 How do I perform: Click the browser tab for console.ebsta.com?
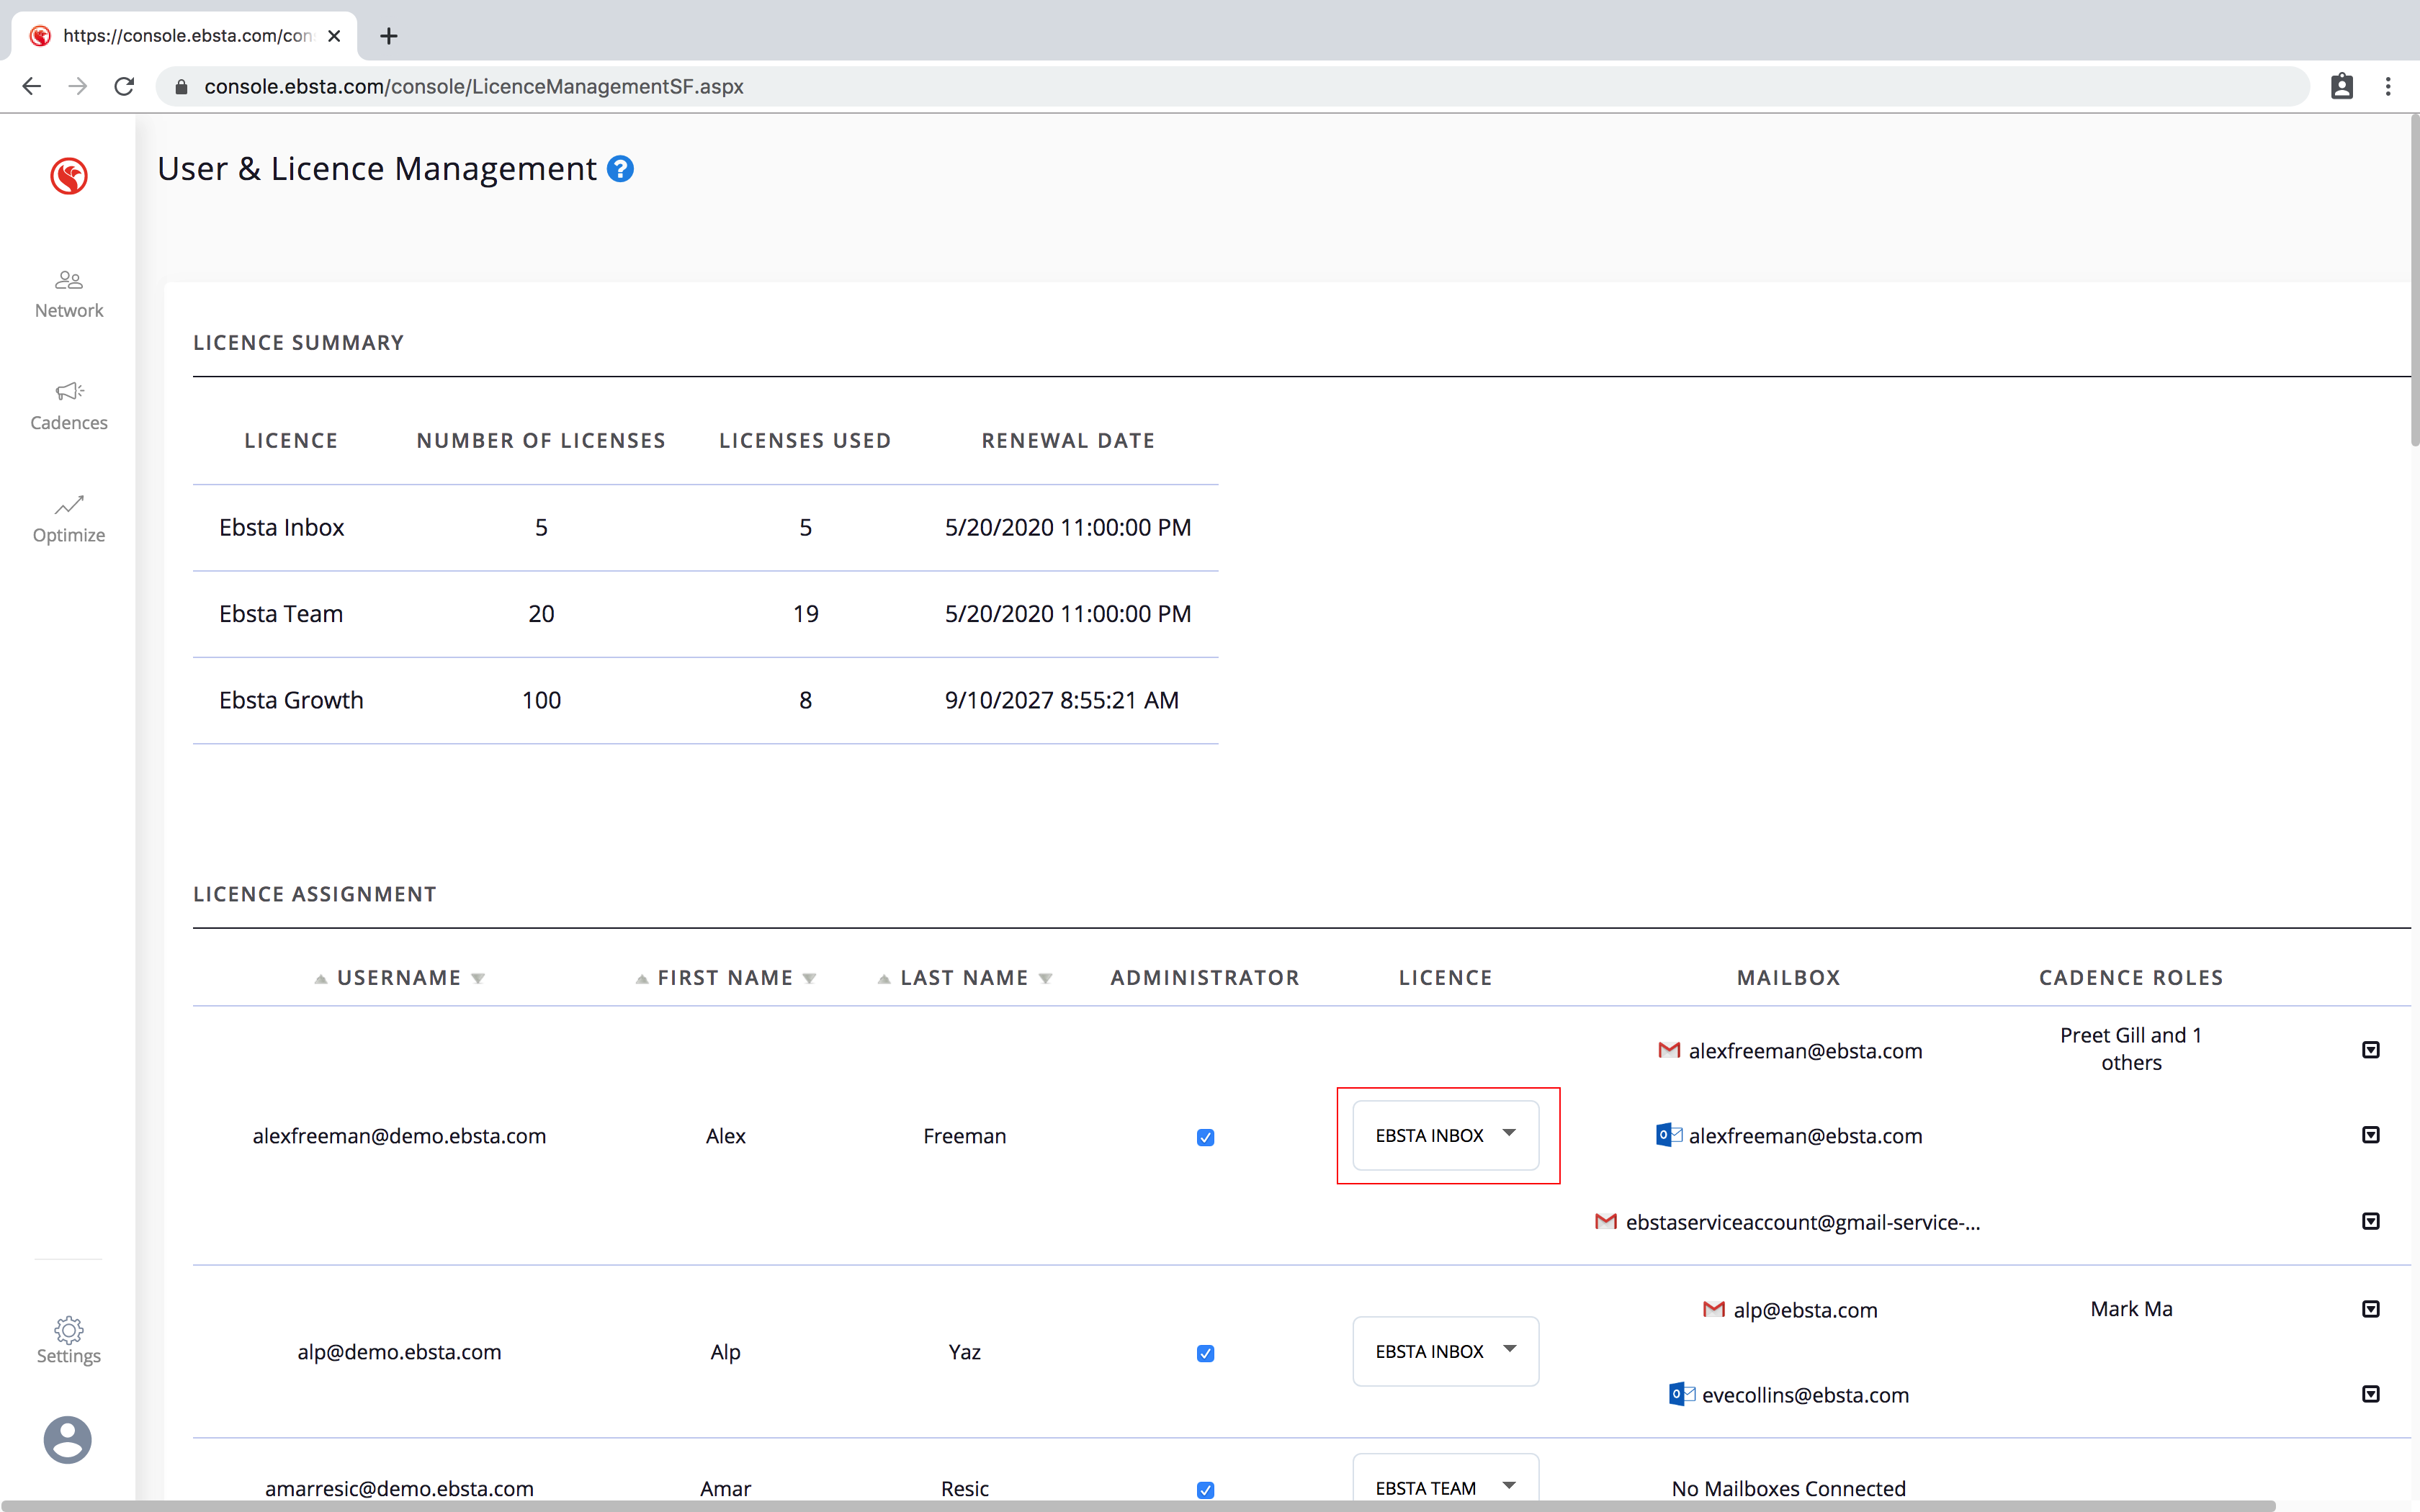click(186, 36)
